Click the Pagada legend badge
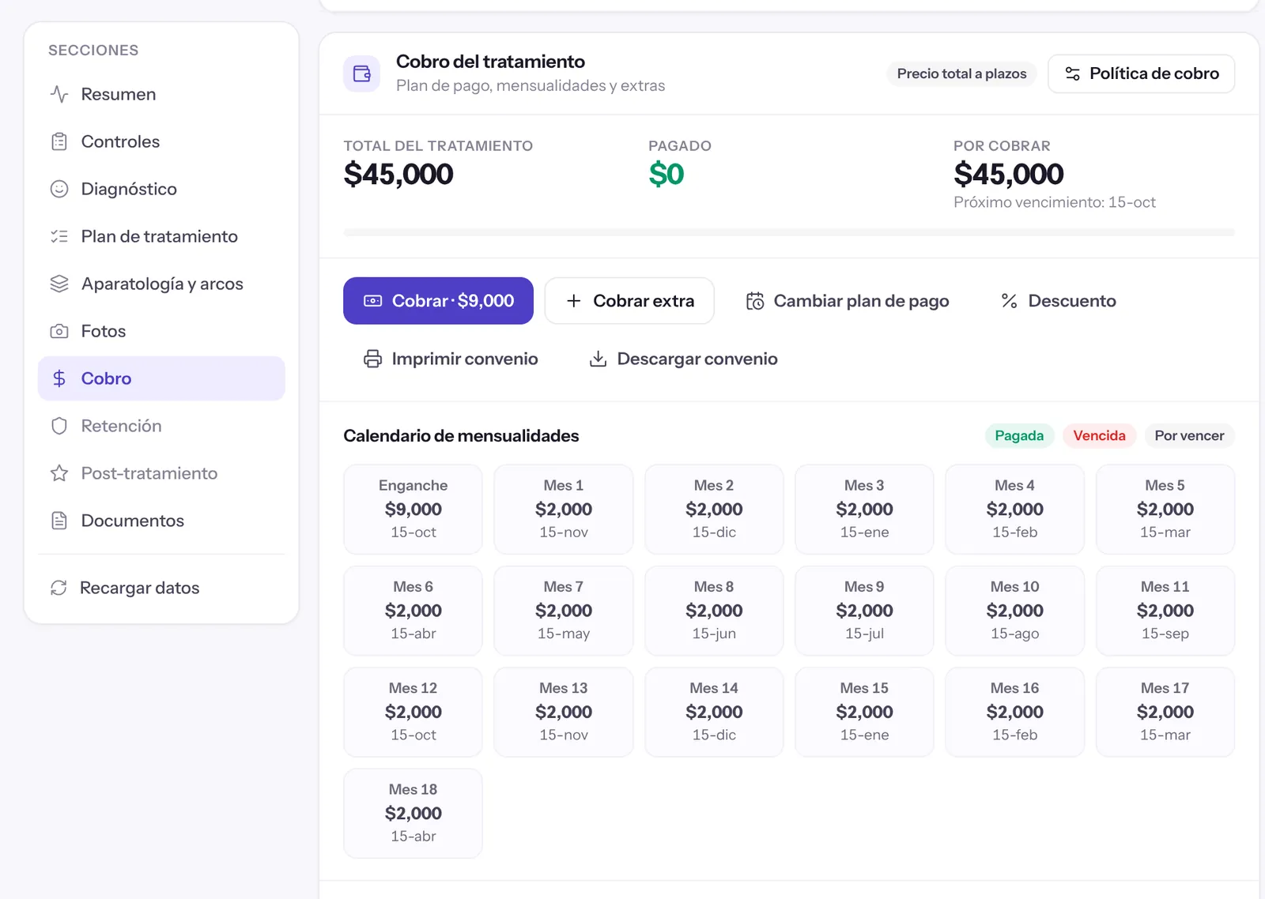The width and height of the screenshot is (1265, 899). tap(1019, 436)
